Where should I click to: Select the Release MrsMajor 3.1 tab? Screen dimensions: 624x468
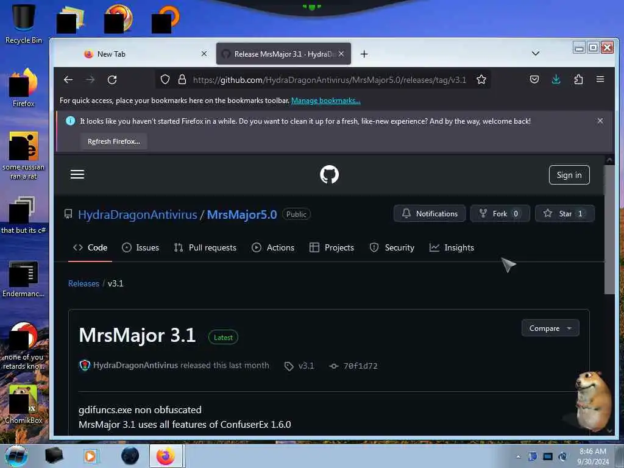(x=283, y=54)
